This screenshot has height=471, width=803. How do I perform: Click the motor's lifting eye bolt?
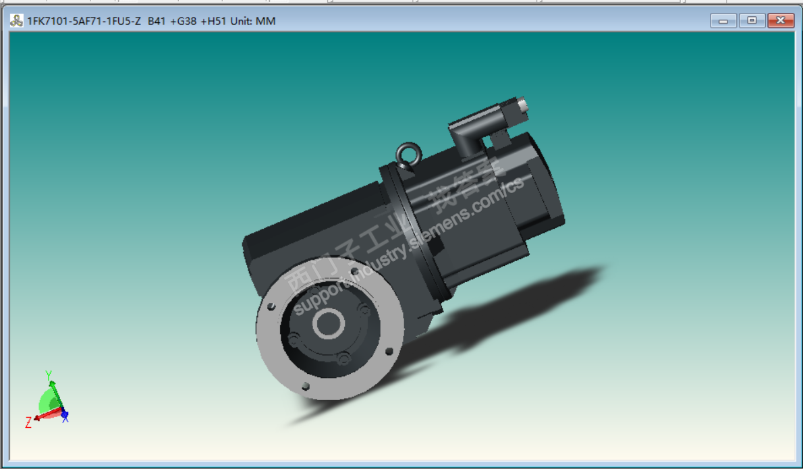coord(408,155)
